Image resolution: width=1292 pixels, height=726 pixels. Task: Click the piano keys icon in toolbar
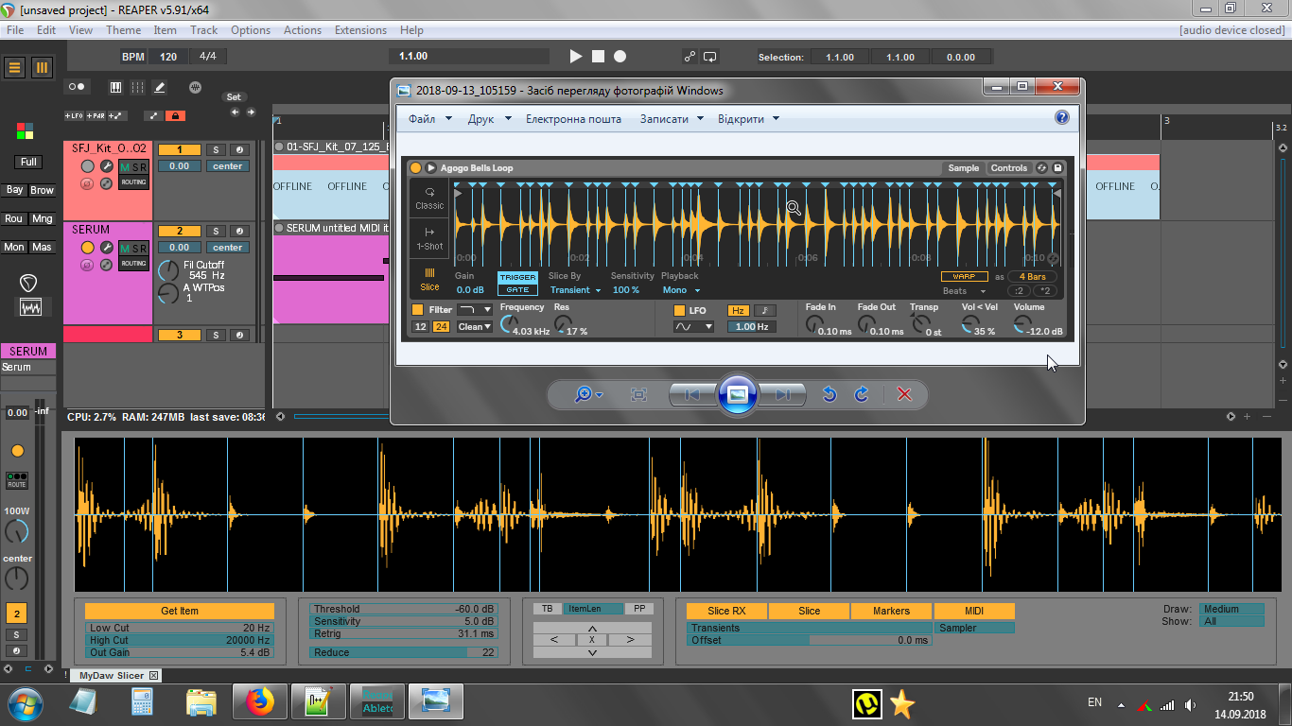(x=116, y=87)
